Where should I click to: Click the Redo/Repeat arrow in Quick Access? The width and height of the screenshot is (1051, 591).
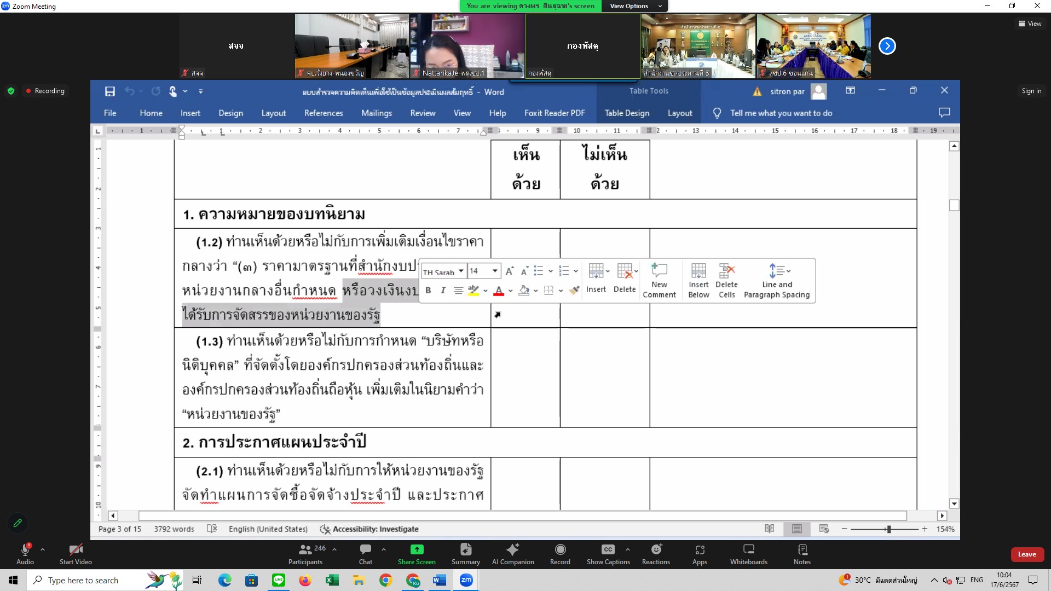(x=156, y=91)
